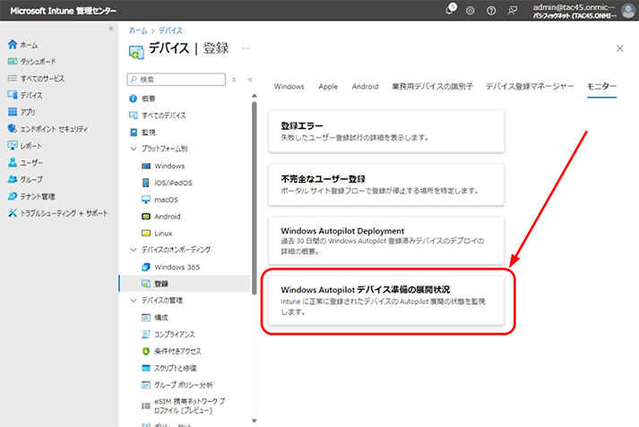639x427 pixels.
Task: Open ダッシュボード in left navigation
Action: 31,62
